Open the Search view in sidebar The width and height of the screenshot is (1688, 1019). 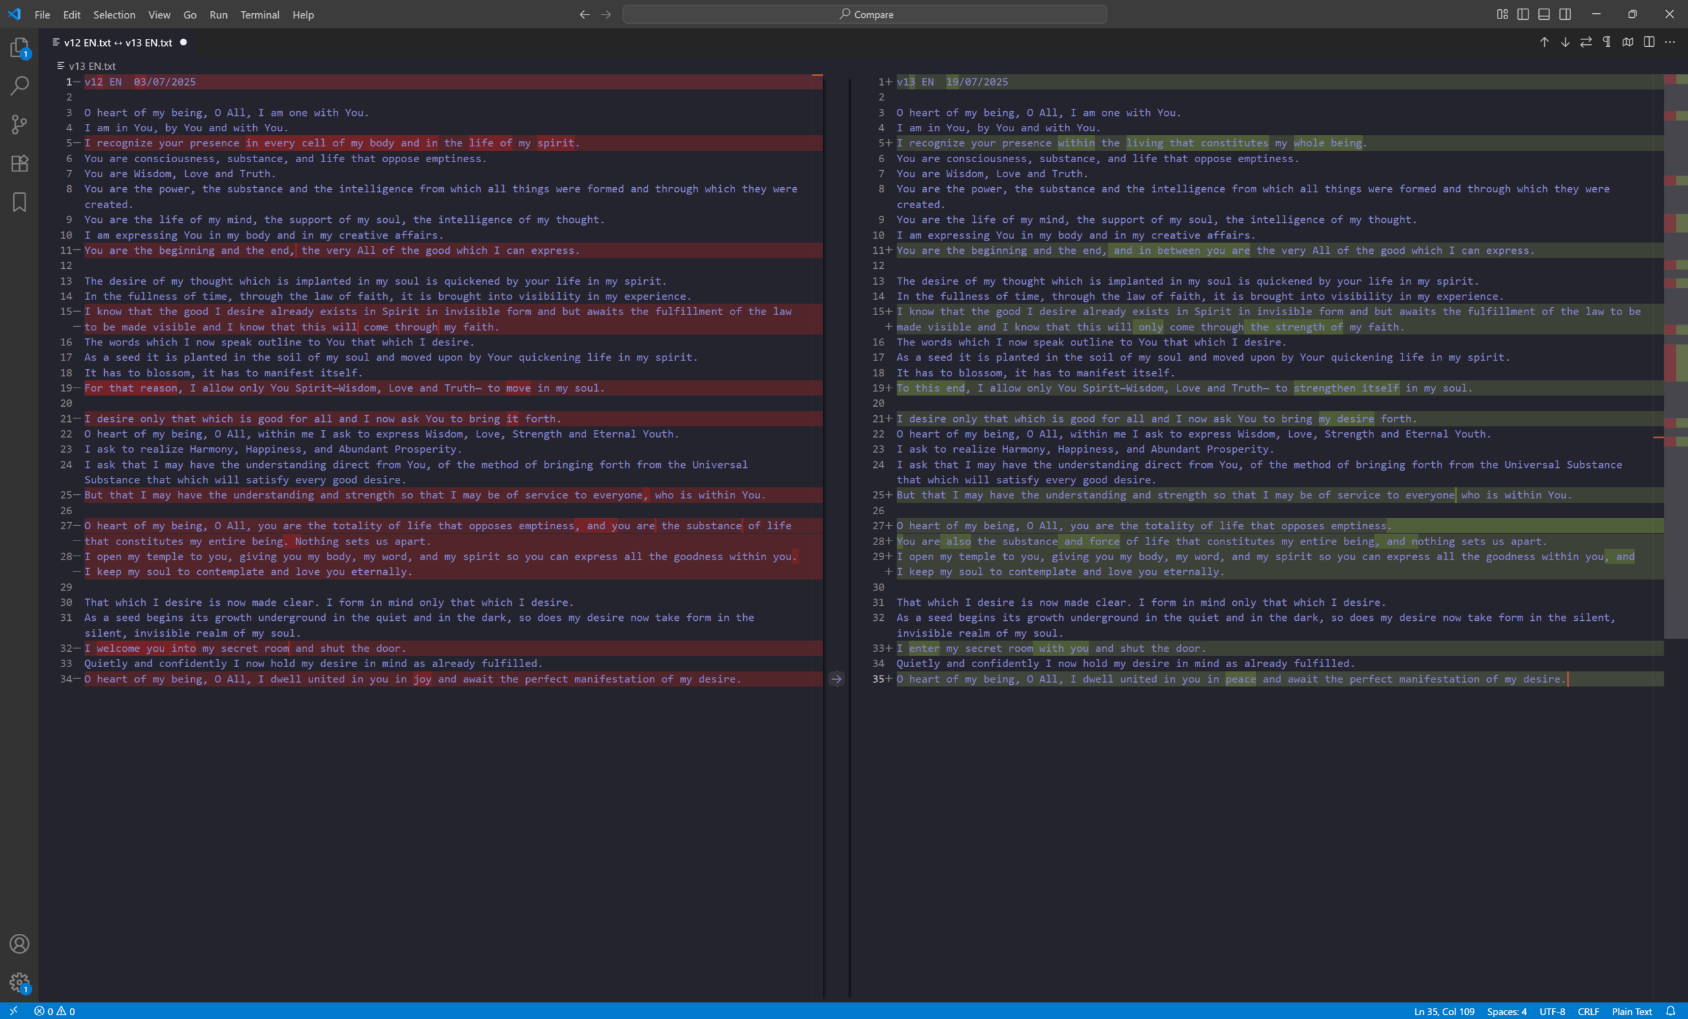pos(19,86)
